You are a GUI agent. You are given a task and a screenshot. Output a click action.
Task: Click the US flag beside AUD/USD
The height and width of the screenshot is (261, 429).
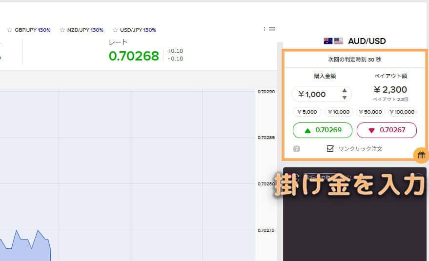click(338, 41)
